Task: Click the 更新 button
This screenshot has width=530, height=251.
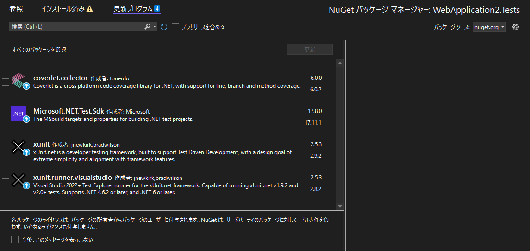Action: [x=310, y=49]
